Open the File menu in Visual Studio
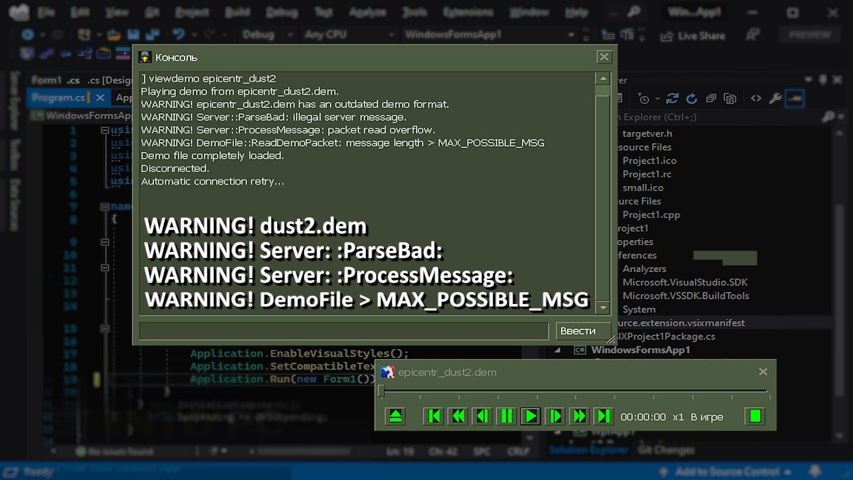 [x=46, y=12]
